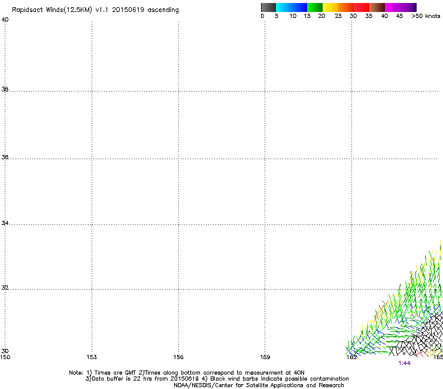Click latitude label 32
This screenshot has width=443, height=389.
(x=5, y=288)
